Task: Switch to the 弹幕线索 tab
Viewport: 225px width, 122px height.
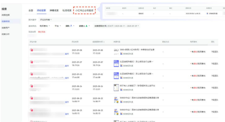Action: click(x=54, y=10)
